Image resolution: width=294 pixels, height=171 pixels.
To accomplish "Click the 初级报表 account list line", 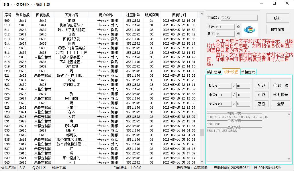I will [237, 117].
